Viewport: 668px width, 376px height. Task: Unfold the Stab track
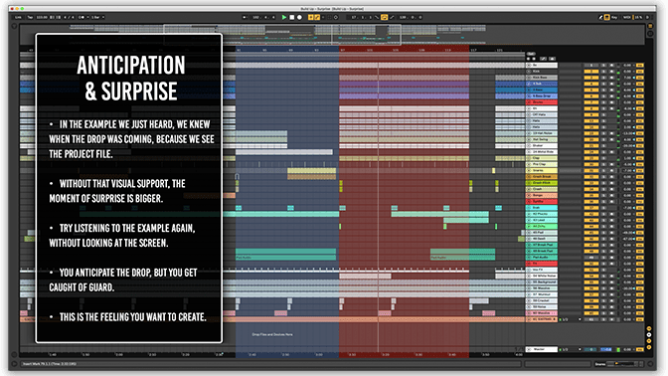click(x=529, y=208)
